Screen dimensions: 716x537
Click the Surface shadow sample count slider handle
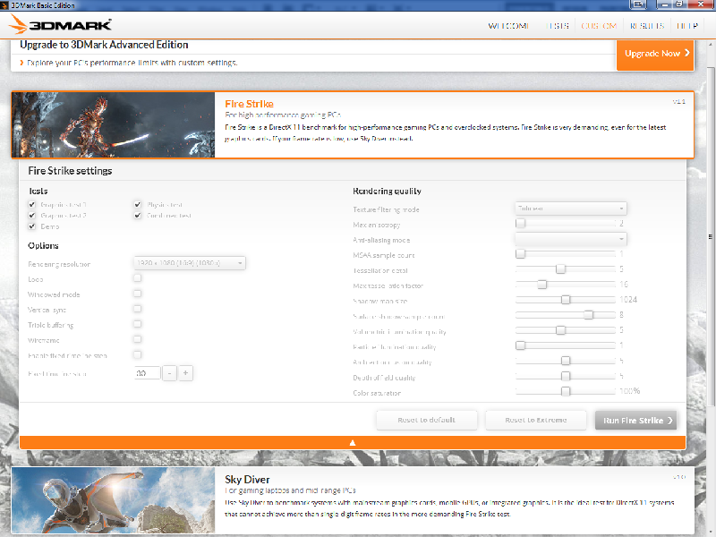pyautogui.click(x=589, y=315)
